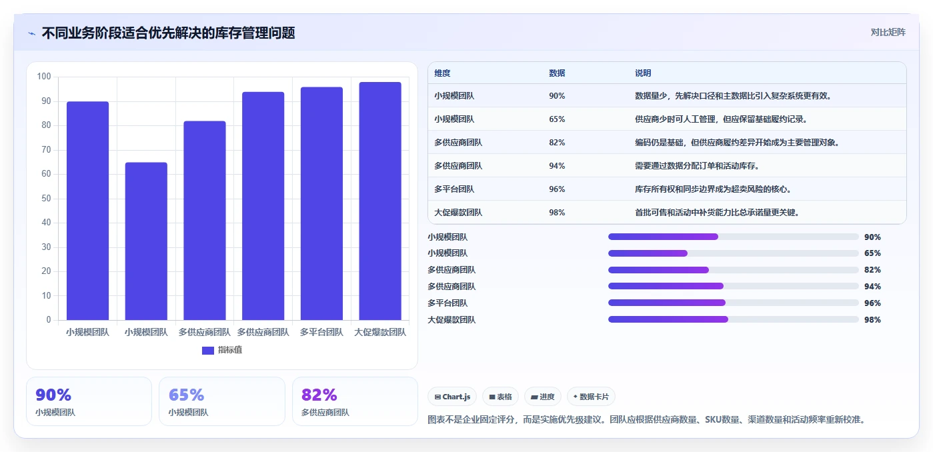The height and width of the screenshot is (452, 933).
Task: Click table text 供应商少时可人工管理，但应保留基础履约记录。
Action: tap(721, 119)
